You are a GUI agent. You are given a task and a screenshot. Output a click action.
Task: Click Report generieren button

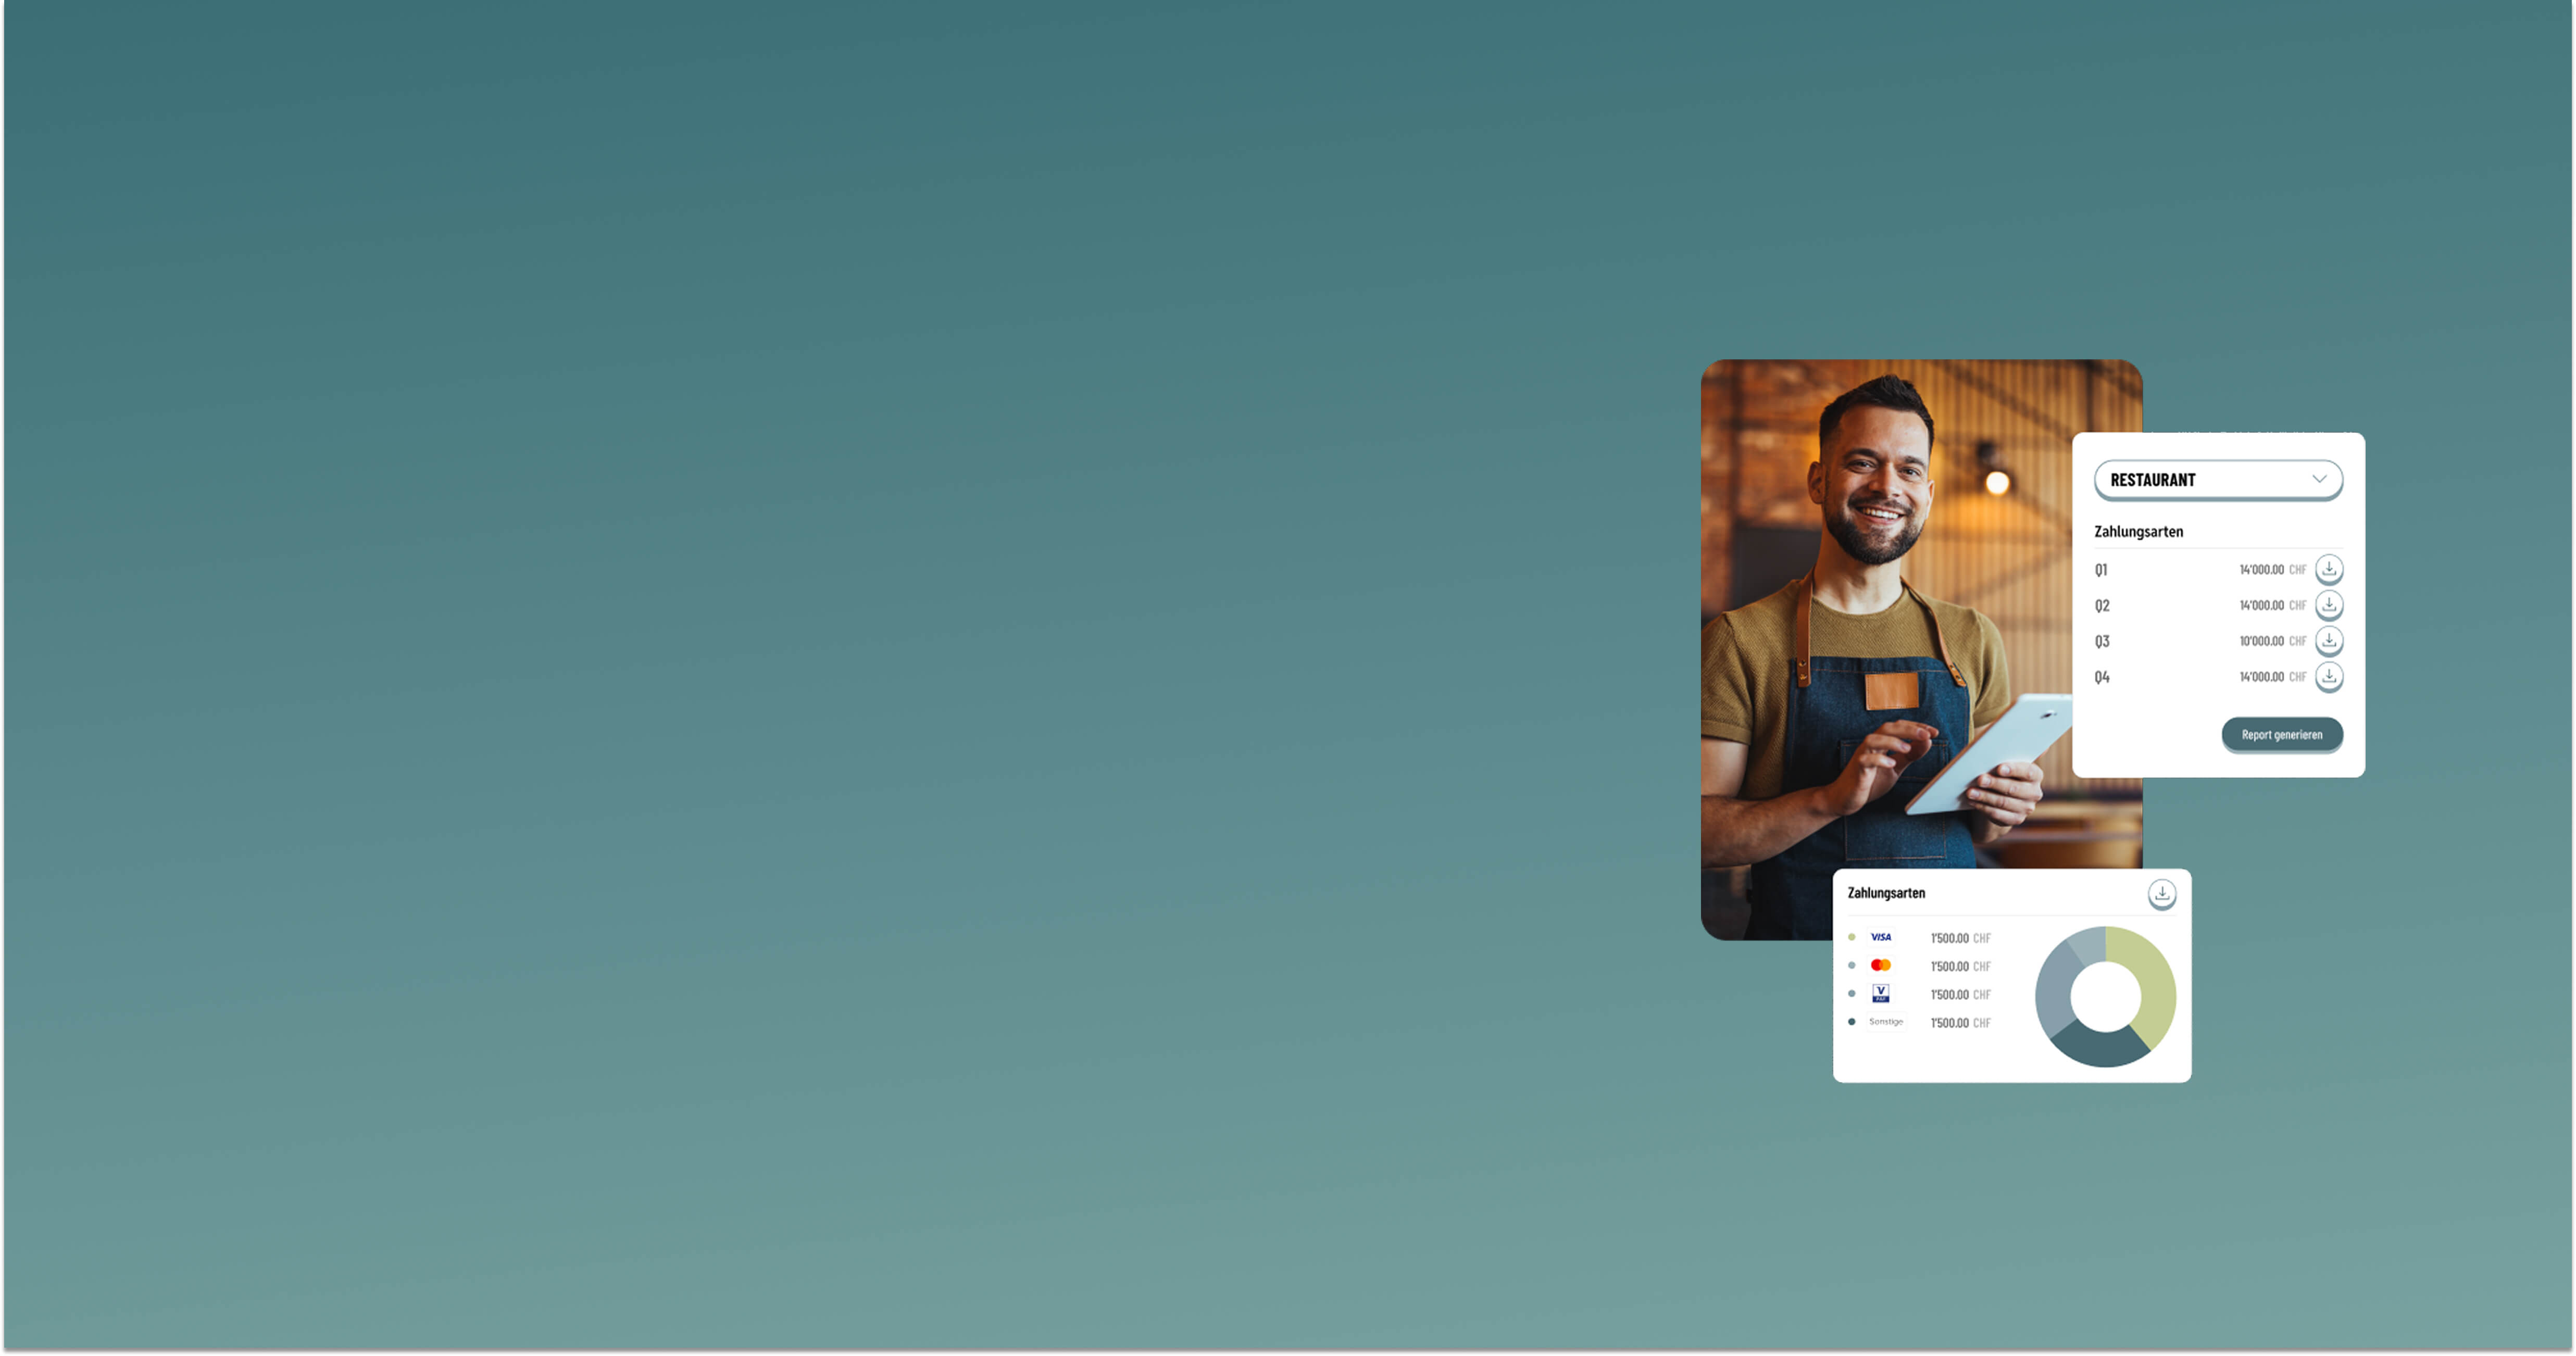coord(2282,734)
